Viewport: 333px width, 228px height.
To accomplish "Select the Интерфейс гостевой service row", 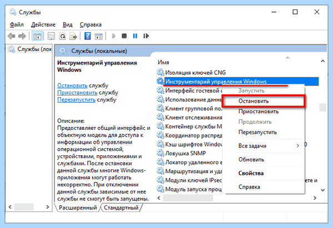I will 194,90.
